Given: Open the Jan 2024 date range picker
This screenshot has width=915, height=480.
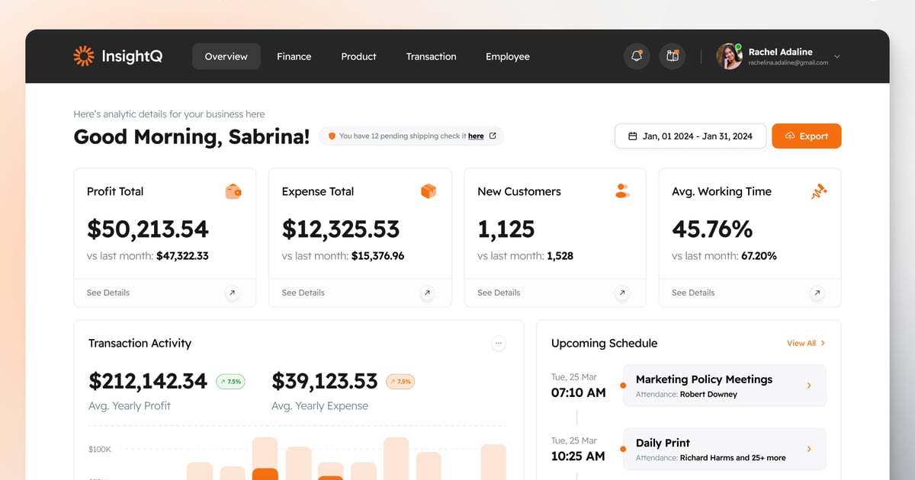Looking at the screenshot, I should pyautogui.click(x=690, y=136).
